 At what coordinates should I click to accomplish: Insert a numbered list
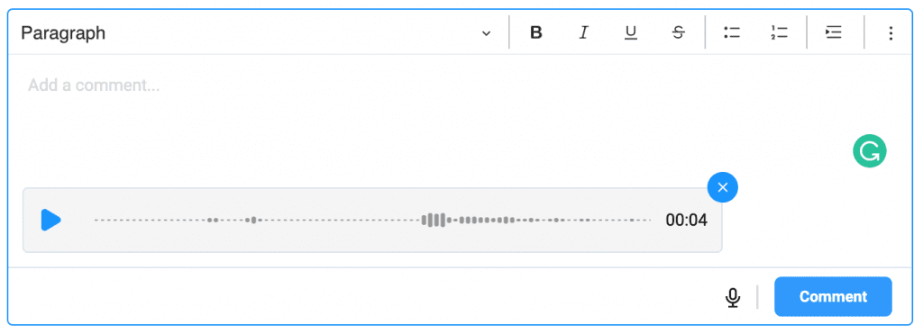click(x=780, y=33)
